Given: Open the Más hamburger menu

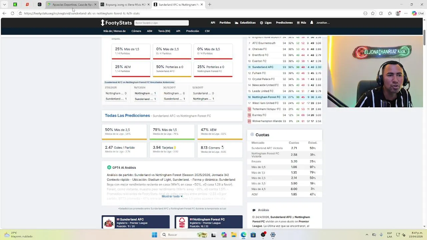Looking at the screenshot, I should [x=302, y=23].
